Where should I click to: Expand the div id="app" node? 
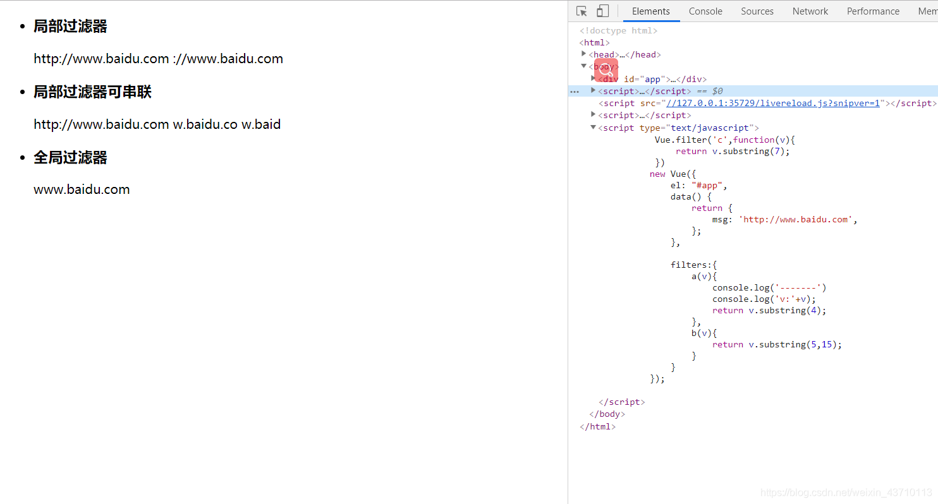coord(594,78)
